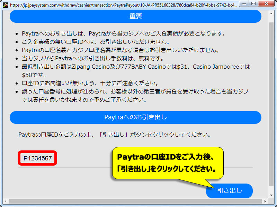Click the horizontal scrollbar left arrow

[x=6, y=201]
